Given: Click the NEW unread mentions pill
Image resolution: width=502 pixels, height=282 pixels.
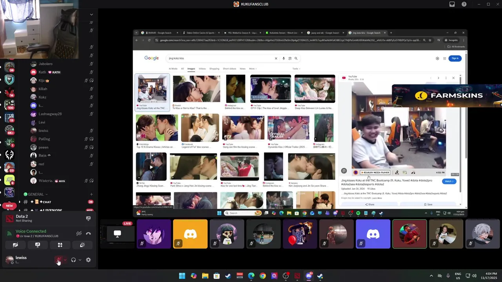Looking at the screenshot, I should (9, 206).
